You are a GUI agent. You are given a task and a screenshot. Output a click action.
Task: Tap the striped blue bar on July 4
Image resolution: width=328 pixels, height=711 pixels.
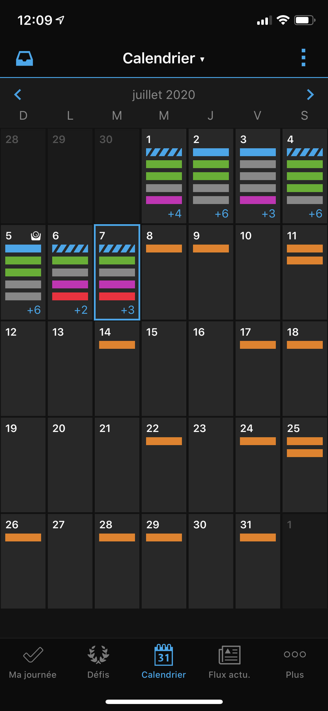(x=305, y=152)
